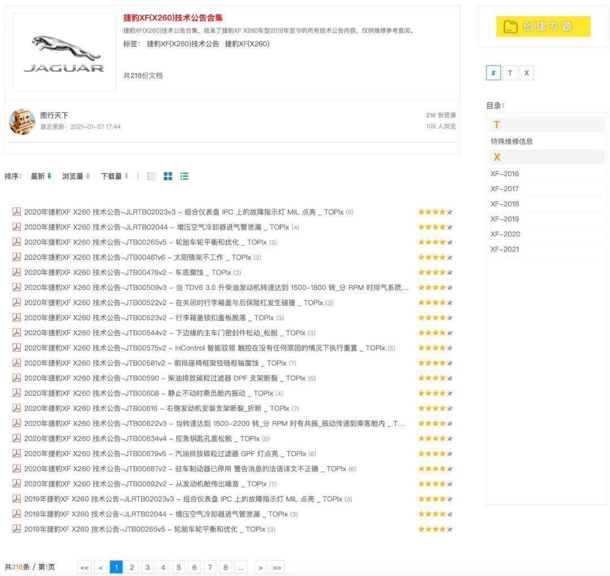Screen dimensions: 610x576
Task: Click PDF icon of JTB00590 DPF document
Action: click(x=16, y=378)
